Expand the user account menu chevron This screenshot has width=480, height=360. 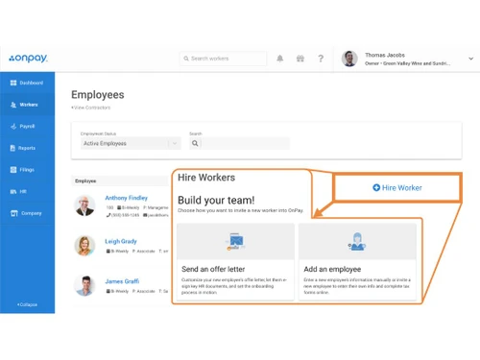click(x=470, y=59)
